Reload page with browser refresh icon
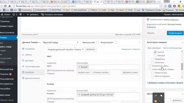184x103 pixels. (x=5, y=6)
